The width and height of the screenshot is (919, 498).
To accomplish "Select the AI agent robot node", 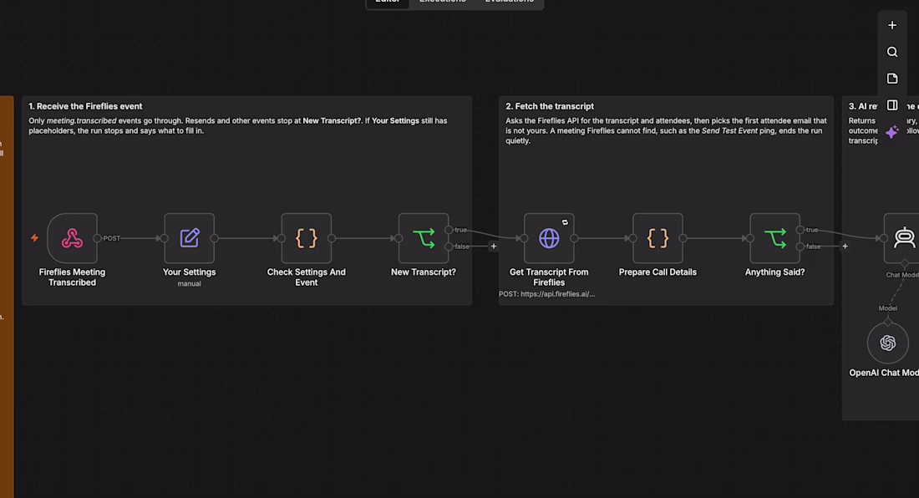I will click(x=903, y=238).
